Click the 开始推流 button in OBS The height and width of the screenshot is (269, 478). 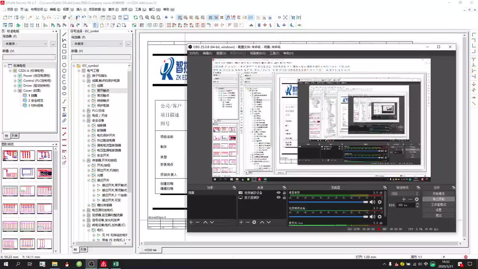[x=438, y=194]
